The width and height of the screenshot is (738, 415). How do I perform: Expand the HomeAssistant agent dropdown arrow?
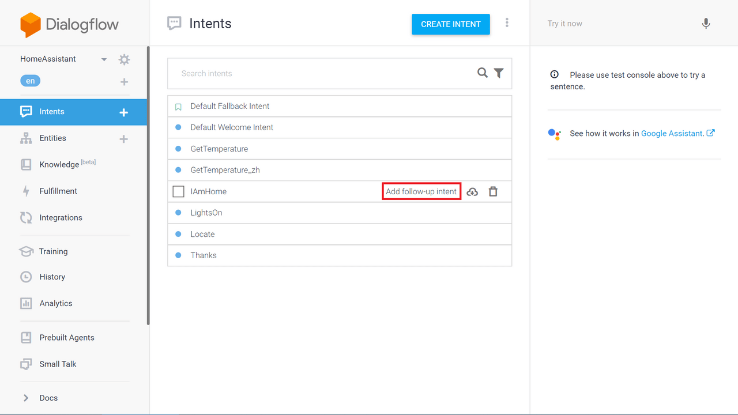(104, 59)
